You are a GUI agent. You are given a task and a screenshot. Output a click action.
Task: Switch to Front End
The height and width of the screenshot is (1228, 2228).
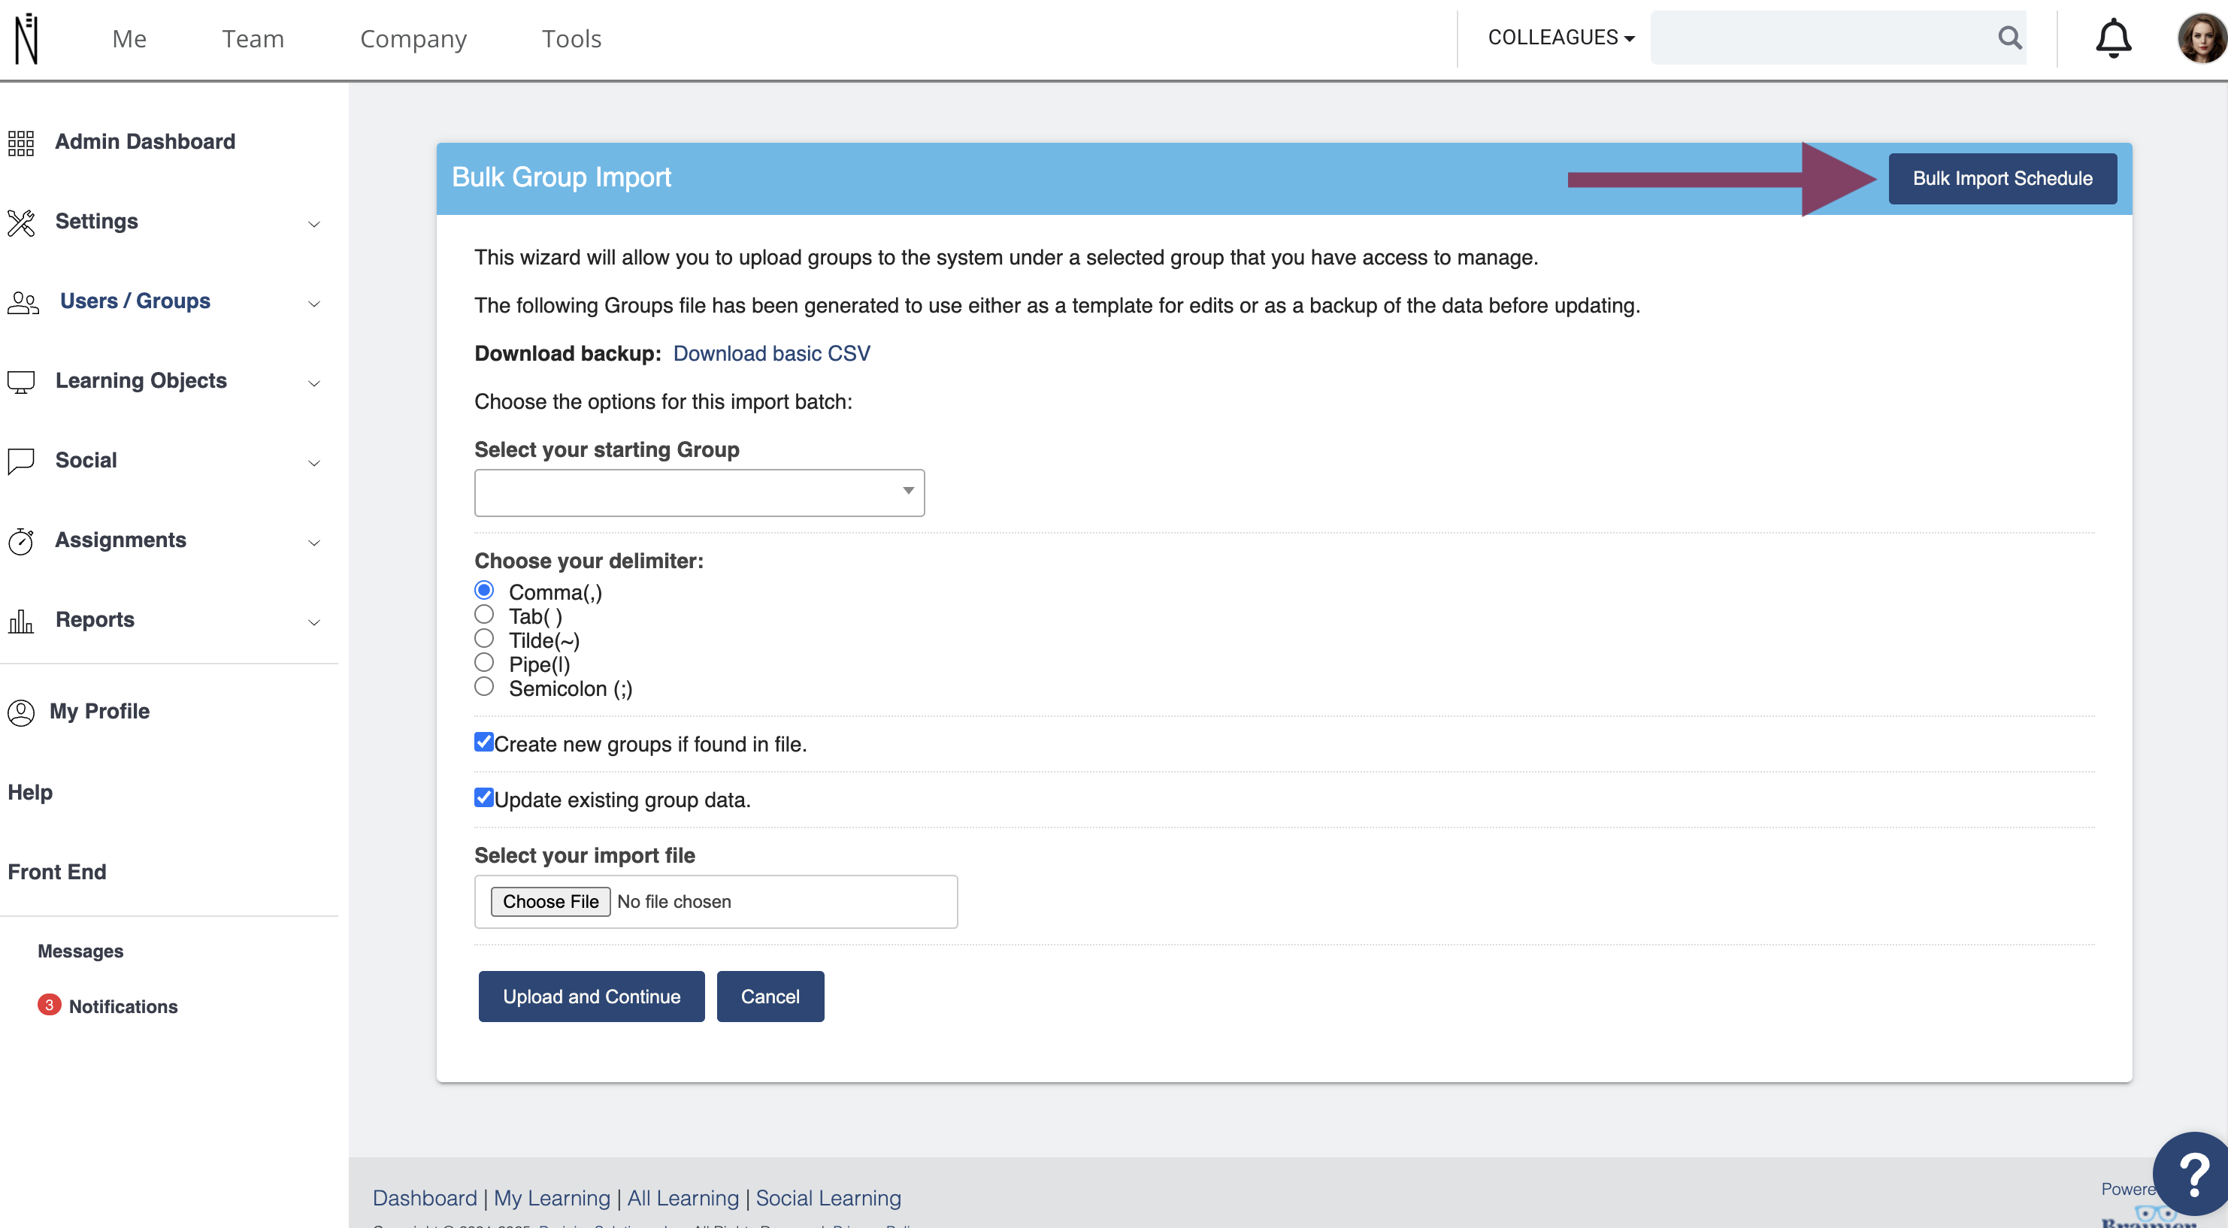tap(57, 872)
